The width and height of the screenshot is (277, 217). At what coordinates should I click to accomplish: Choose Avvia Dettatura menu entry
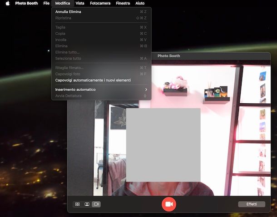101,96
